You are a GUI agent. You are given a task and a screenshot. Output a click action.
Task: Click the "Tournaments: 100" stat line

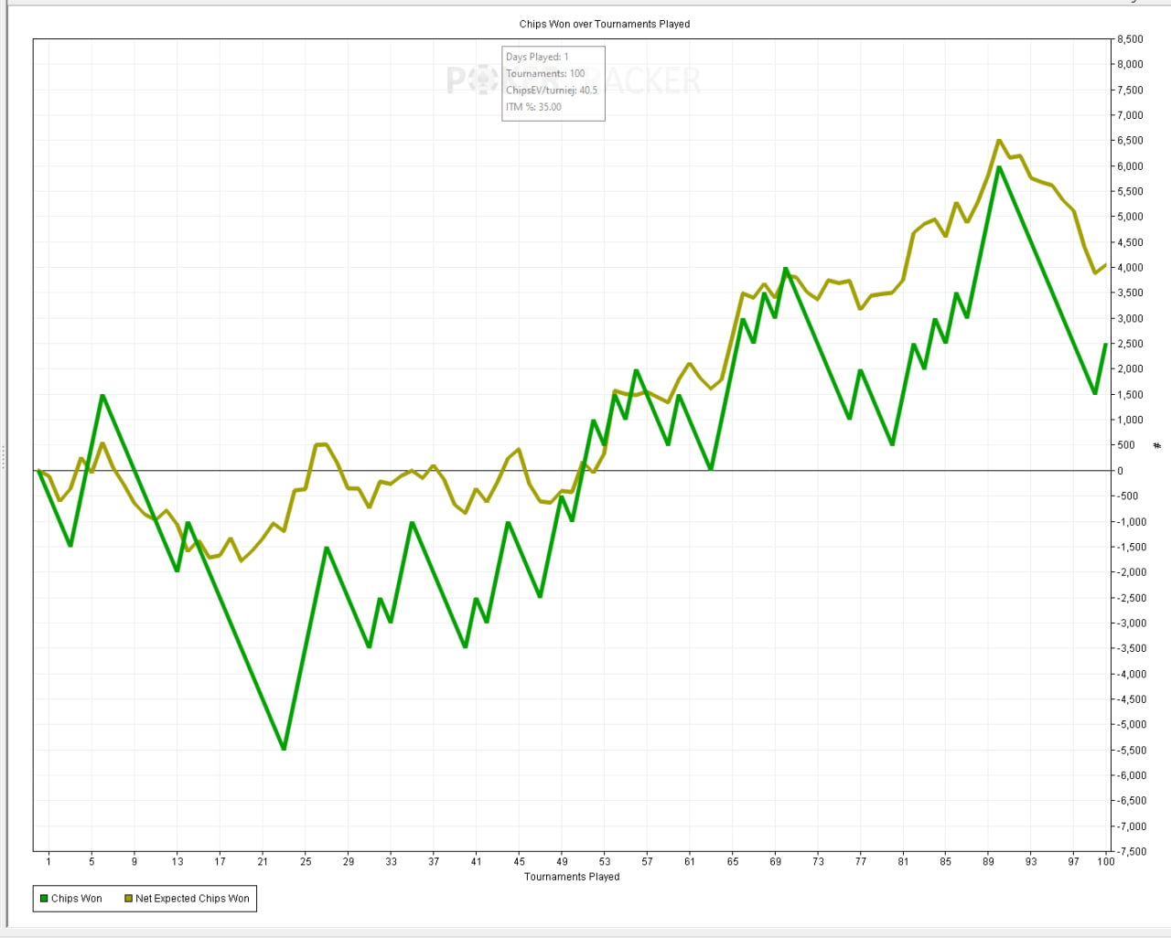[545, 73]
